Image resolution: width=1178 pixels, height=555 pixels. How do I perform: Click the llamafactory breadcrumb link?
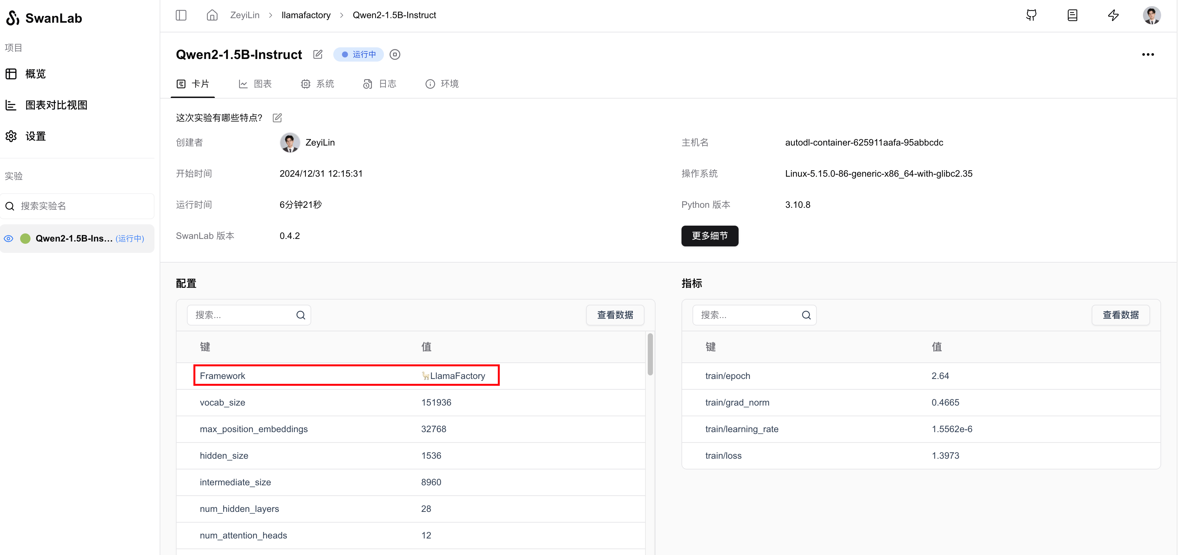tap(306, 15)
